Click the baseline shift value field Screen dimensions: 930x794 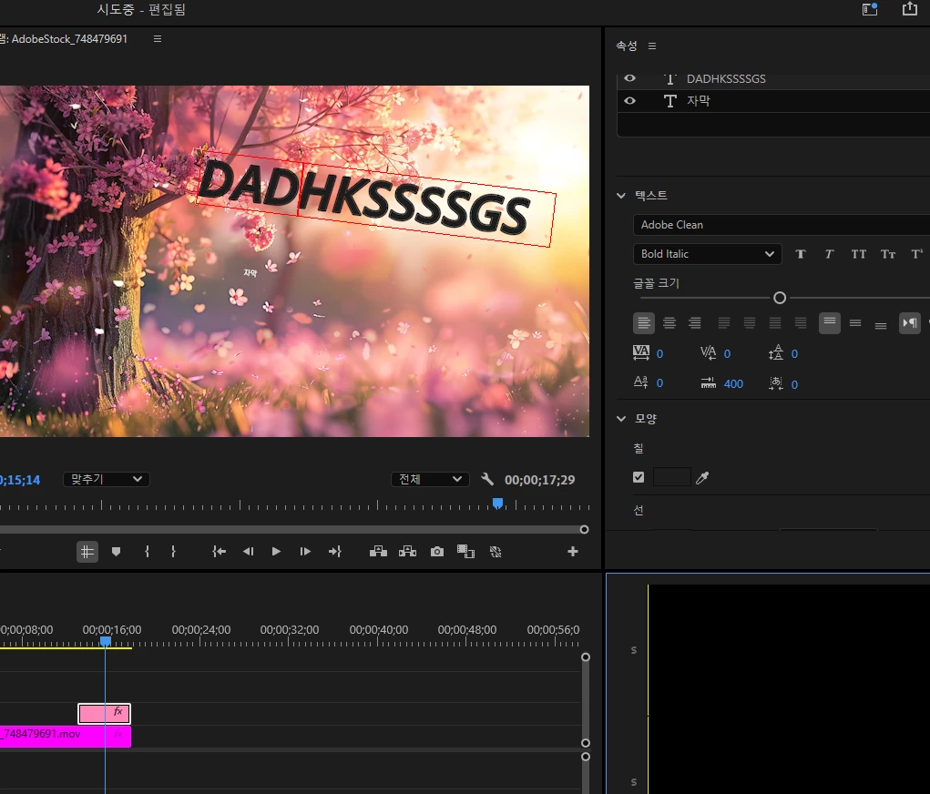[x=659, y=383]
